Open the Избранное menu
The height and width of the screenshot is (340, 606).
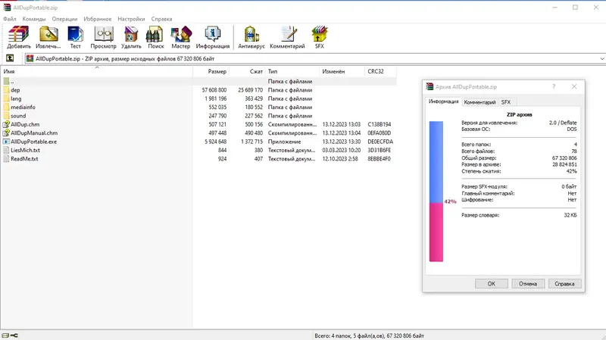coord(98,18)
